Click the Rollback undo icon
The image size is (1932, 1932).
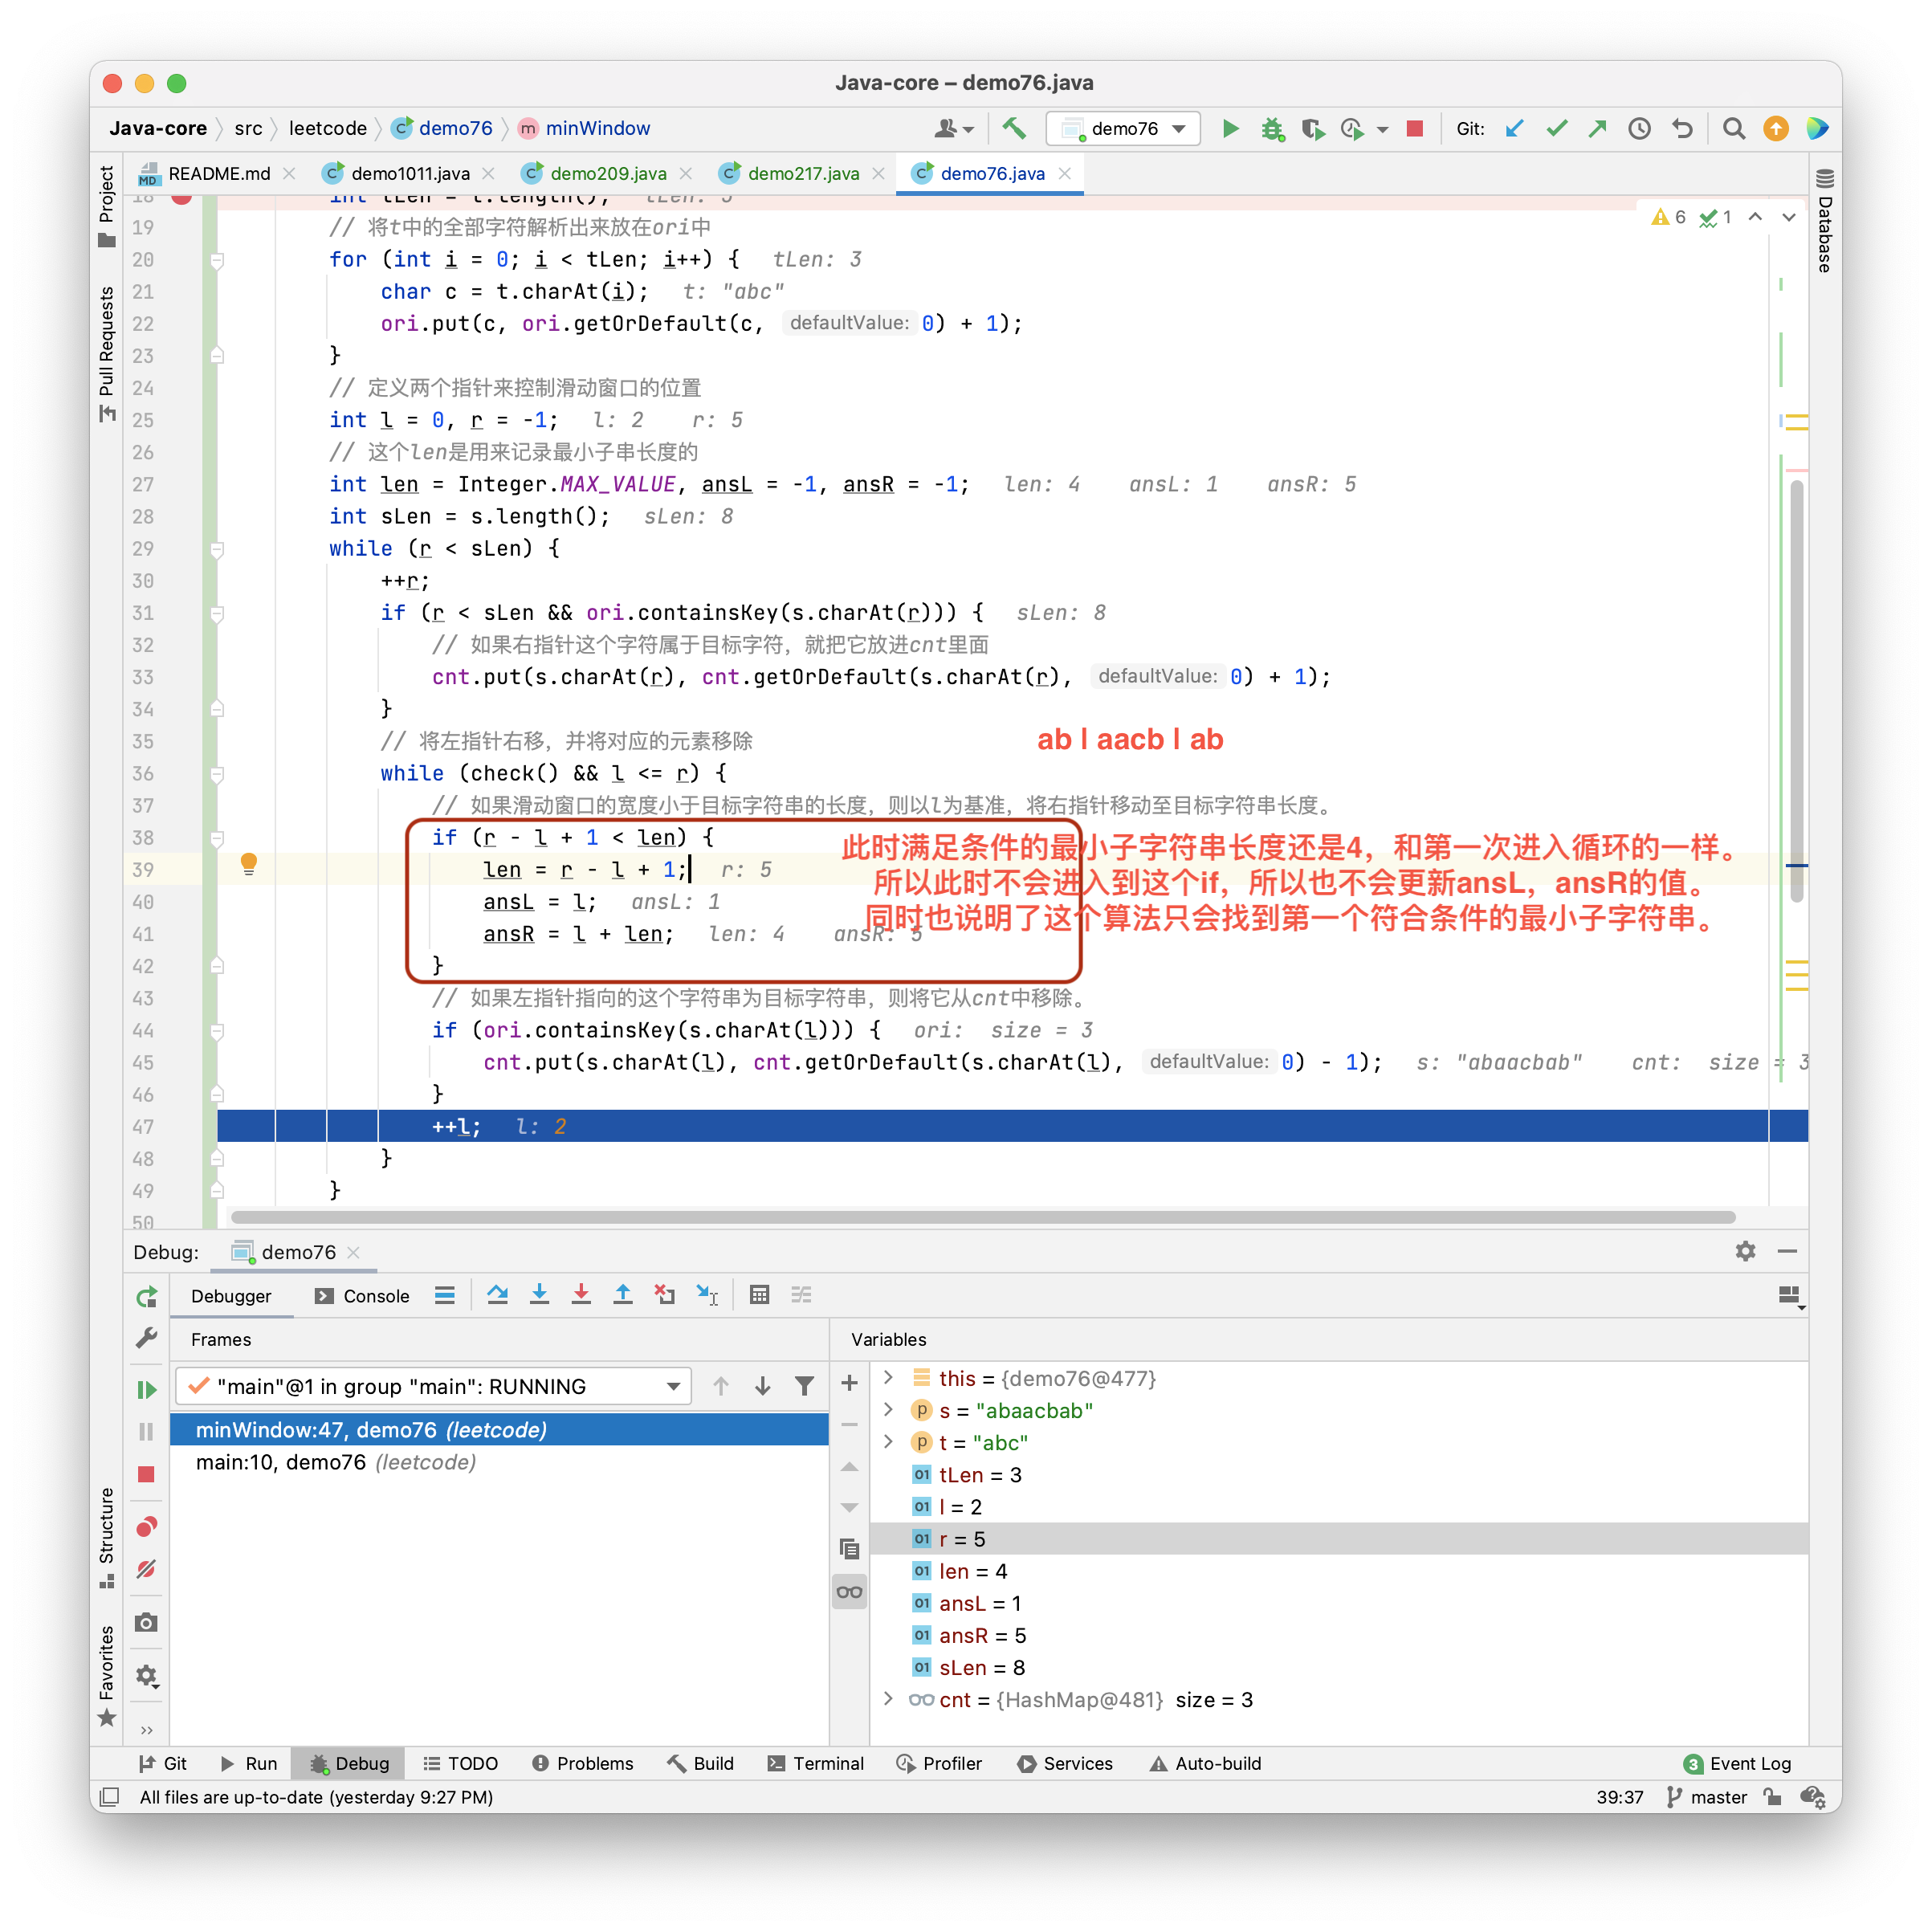point(1682,128)
